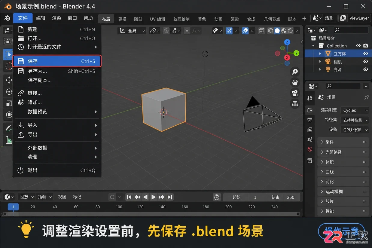Open the 编辑 menu
This screenshot has height=248, width=372.
(41, 18)
